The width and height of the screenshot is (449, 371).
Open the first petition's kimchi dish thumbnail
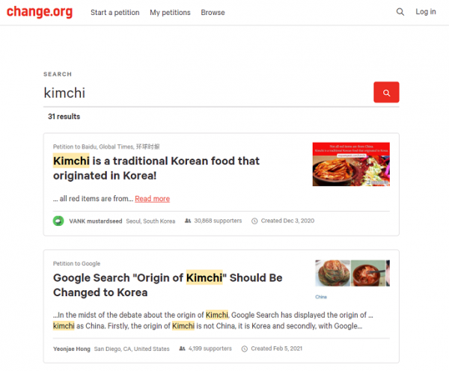pos(351,164)
